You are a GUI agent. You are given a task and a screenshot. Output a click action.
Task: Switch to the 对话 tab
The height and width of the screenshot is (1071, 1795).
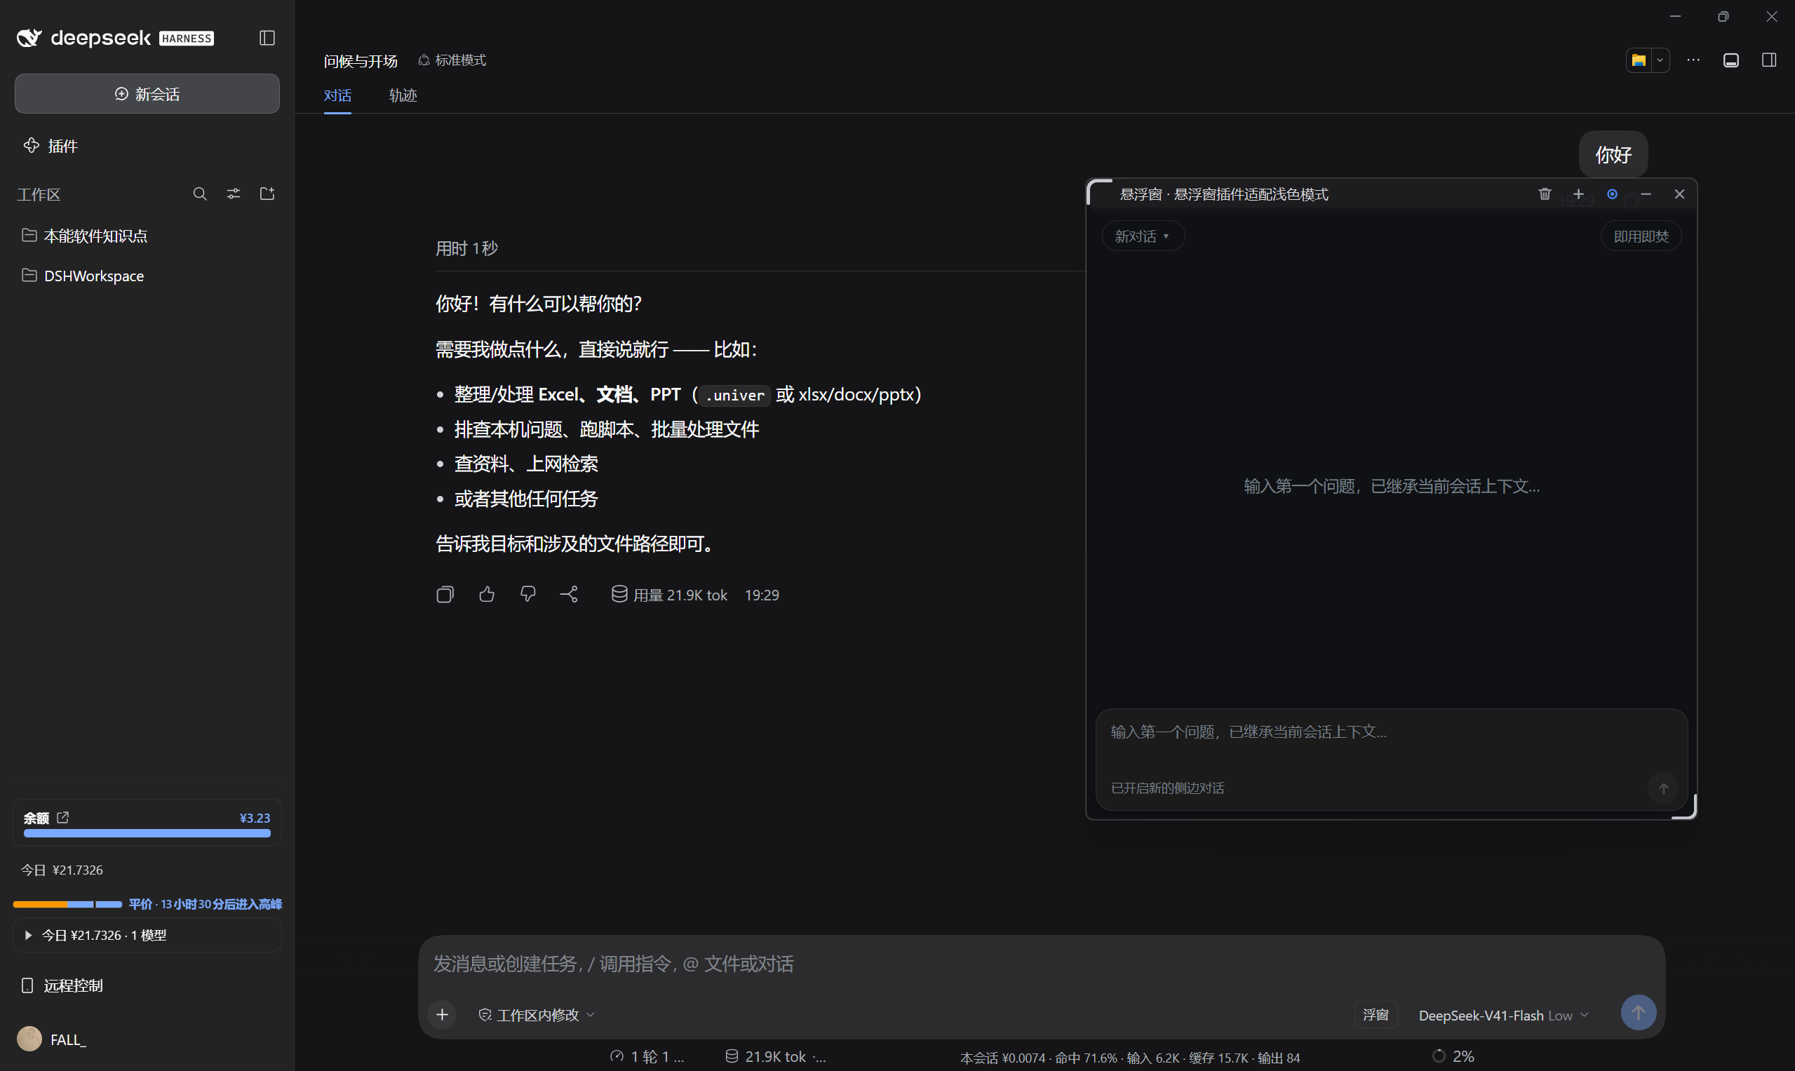(337, 95)
